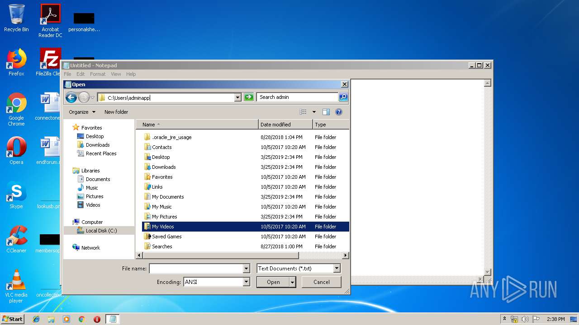
Task: Open the dialog help question-mark icon
Action: [x=339, y=112]
